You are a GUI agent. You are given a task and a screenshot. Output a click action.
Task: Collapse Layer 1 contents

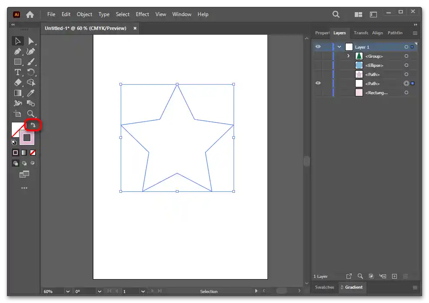pyautogui.click(x=339, y=47)
